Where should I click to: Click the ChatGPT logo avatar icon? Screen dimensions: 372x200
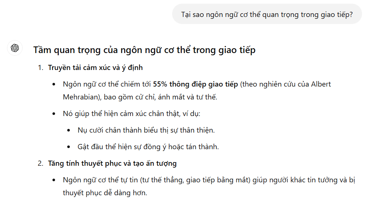tap(15, 48)
